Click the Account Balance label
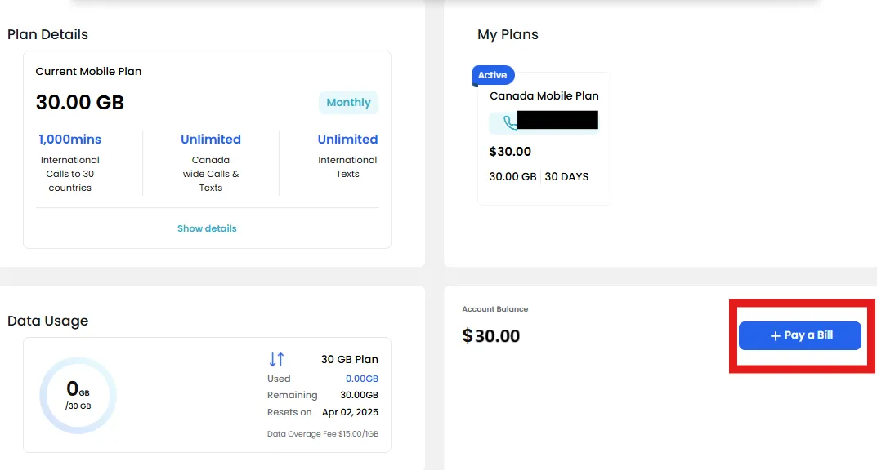Screen dimensions: 877x470 coord(495,309)
